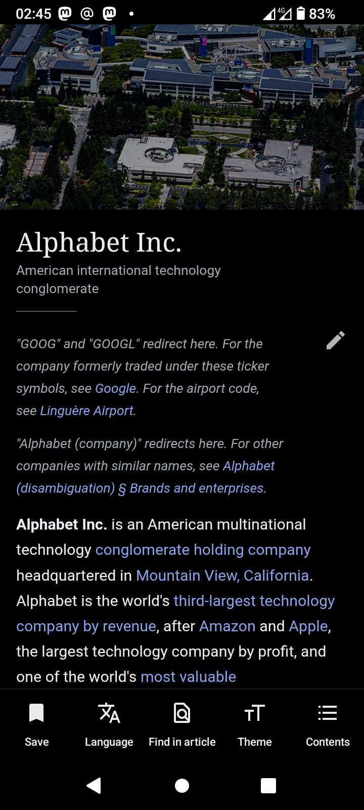Image resolution: width=364 pixels, height=810 pixels.
Task: Save article with the bookmark icon
Action: click(36, 713)
